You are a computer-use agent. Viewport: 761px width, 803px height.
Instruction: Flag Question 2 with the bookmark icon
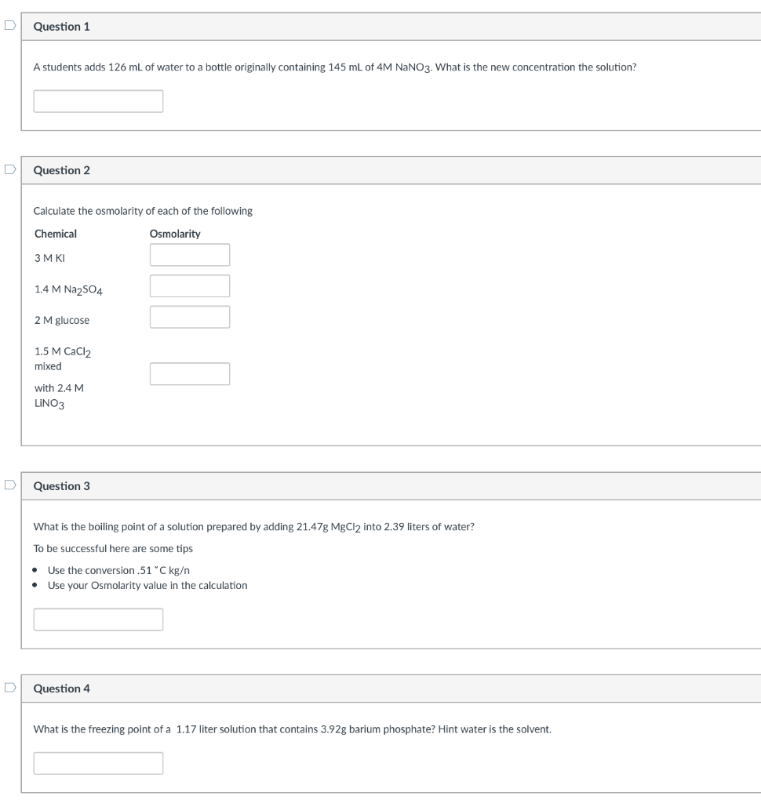10,169
